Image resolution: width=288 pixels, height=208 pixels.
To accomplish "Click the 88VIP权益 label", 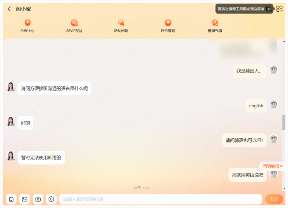I will coord(74,31).
